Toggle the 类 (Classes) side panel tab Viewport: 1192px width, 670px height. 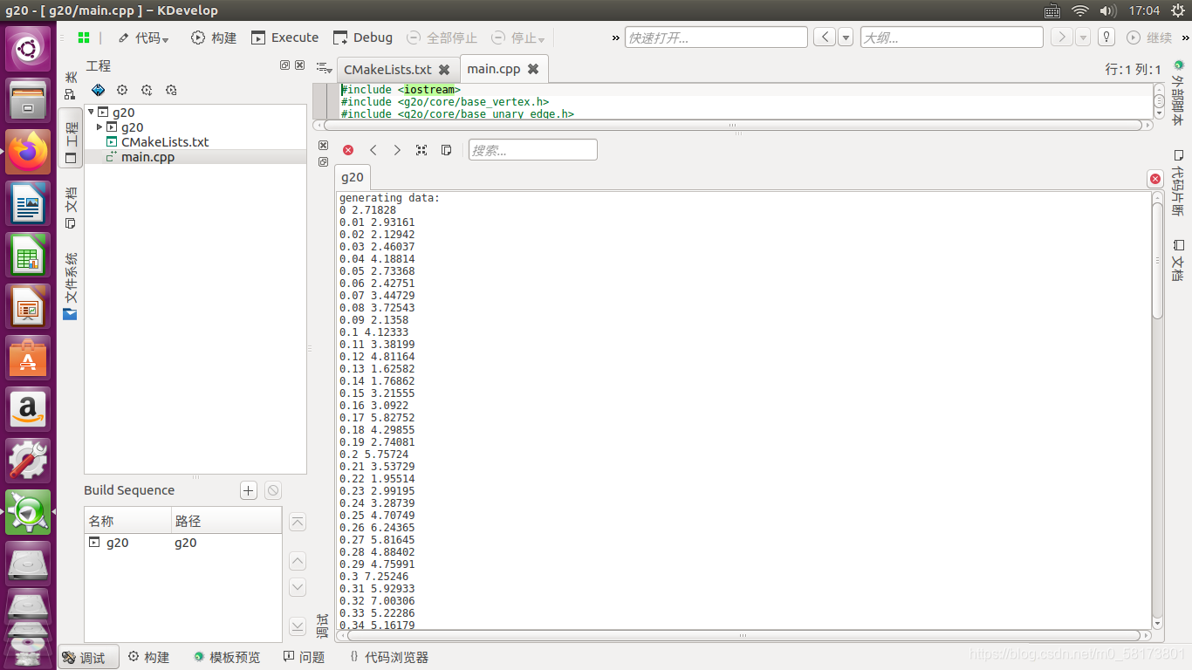[x=71, y=85]
